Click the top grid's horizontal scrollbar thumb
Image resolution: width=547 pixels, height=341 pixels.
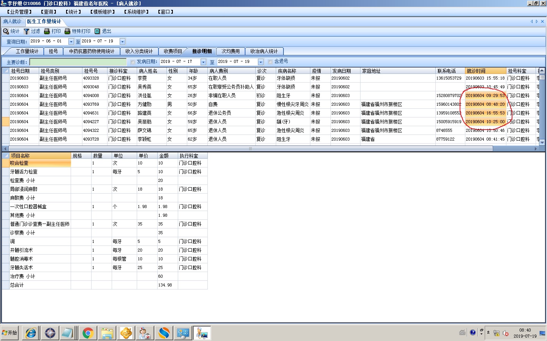coord(250,149)
